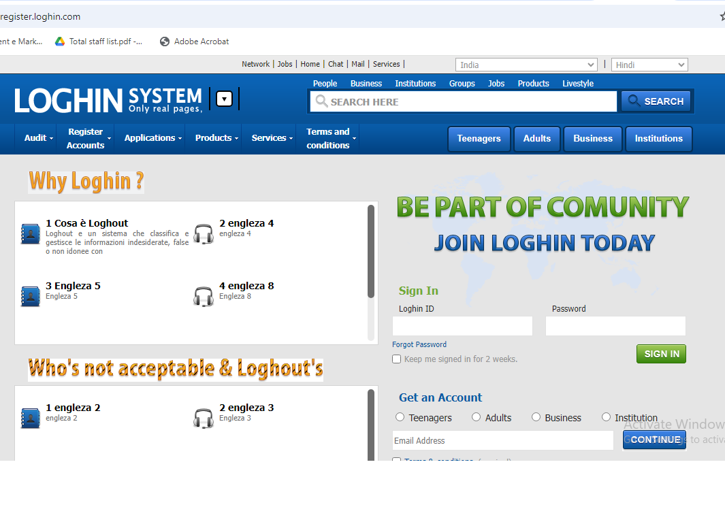Click the address book icon beside Cosa è Loghout
725x507 pixels.
pos(31,233)
